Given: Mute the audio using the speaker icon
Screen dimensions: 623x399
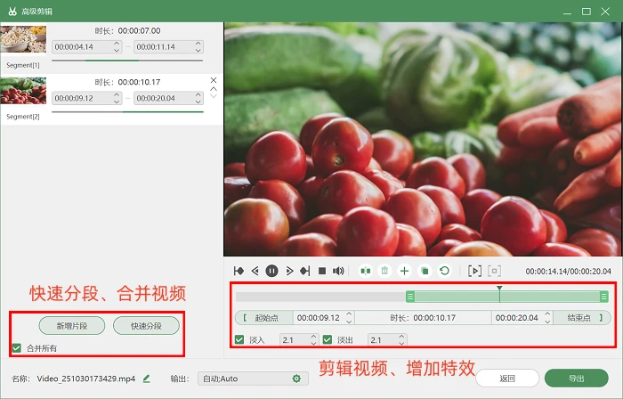Looking at the screenshot, I should [x=338, y=271].
